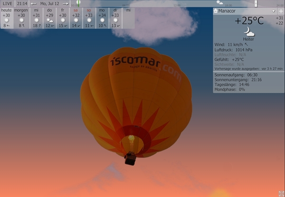Click the Mondphase: 0% row
This screenshot has width=285, height=197.
(x=229, y=90)
